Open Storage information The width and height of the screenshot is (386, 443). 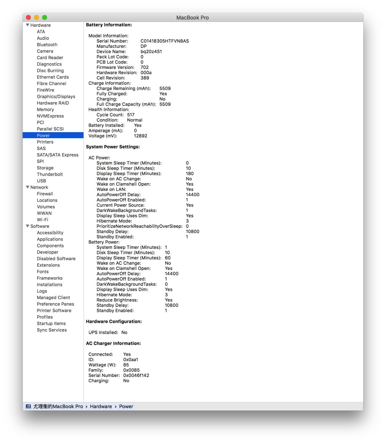point(45,168)
